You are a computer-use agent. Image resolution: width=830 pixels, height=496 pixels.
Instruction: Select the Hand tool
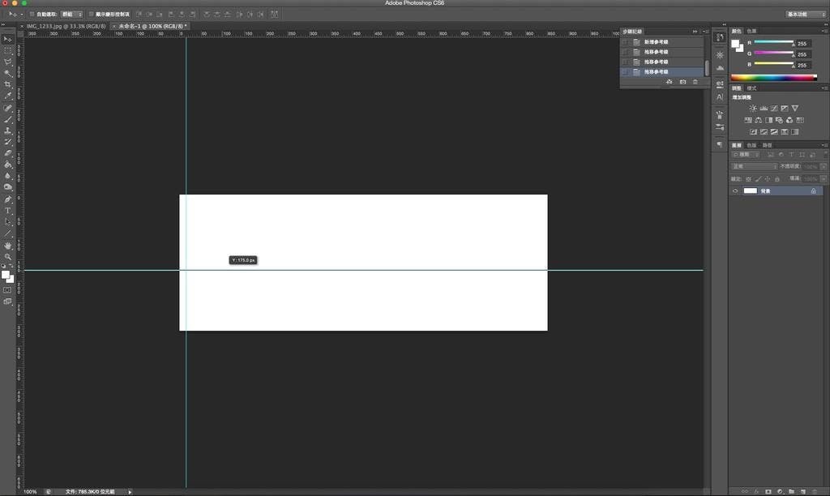[x=8, y=245]
